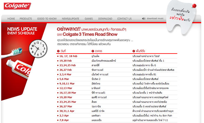
Task: Select the 26,27 Feb date
Action: 65,70
